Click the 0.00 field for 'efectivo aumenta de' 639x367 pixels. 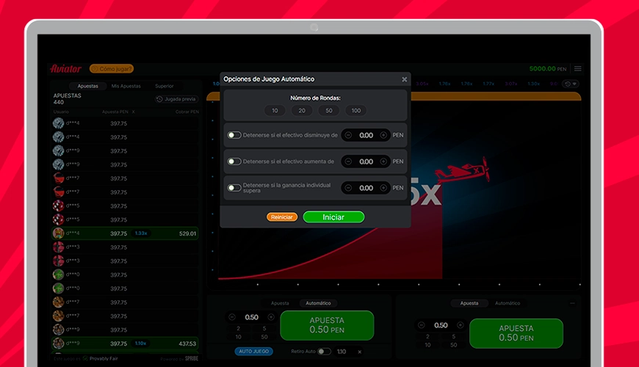(x=366, y=161)
